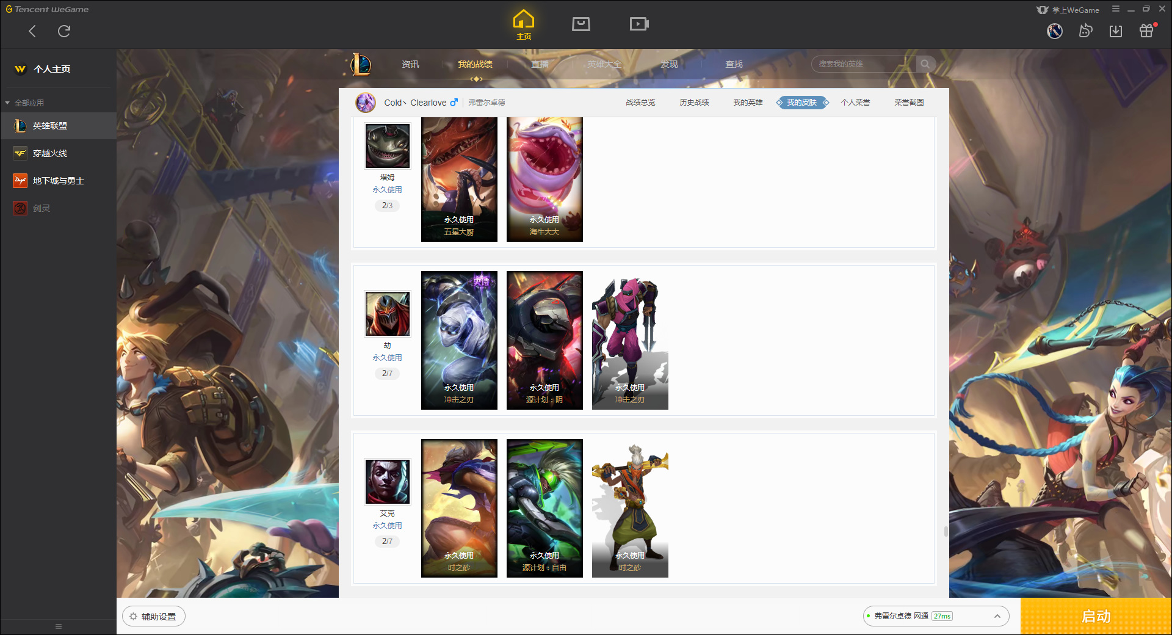The image size is (1172, 635).
Task: Open the 掌上WeGame mobile link
Action: tap(1068, 10)
